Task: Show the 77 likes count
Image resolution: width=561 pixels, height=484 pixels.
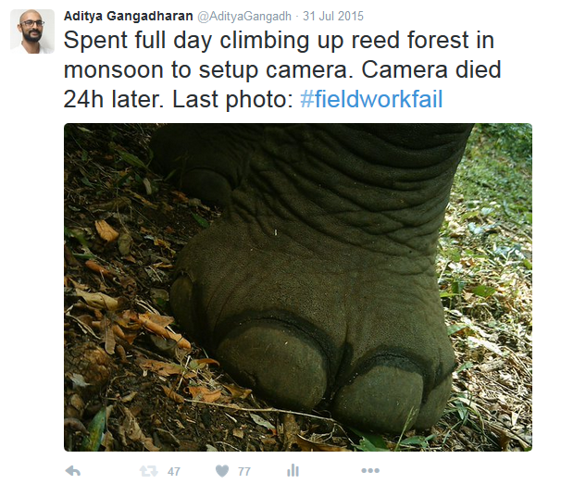Action: point(244,472)
